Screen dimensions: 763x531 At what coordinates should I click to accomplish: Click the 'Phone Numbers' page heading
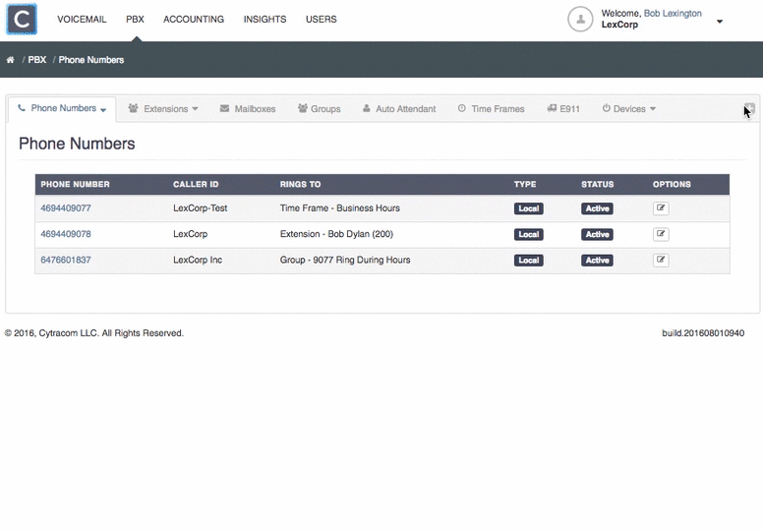pos(77,144)
